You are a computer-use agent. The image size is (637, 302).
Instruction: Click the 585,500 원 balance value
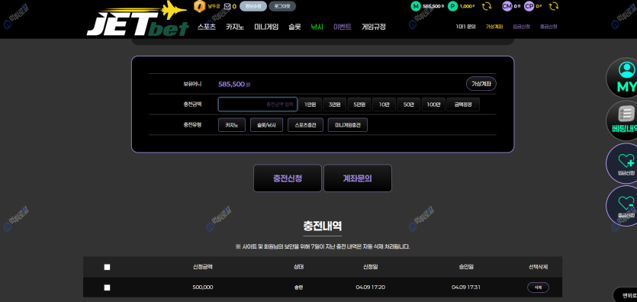click(x=234, y=84)
